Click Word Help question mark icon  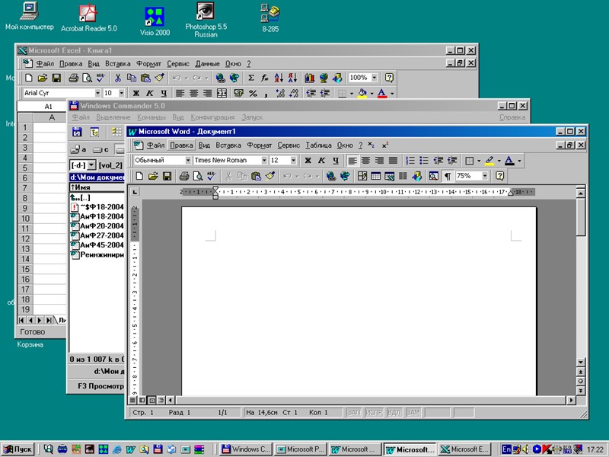point(500,177)
